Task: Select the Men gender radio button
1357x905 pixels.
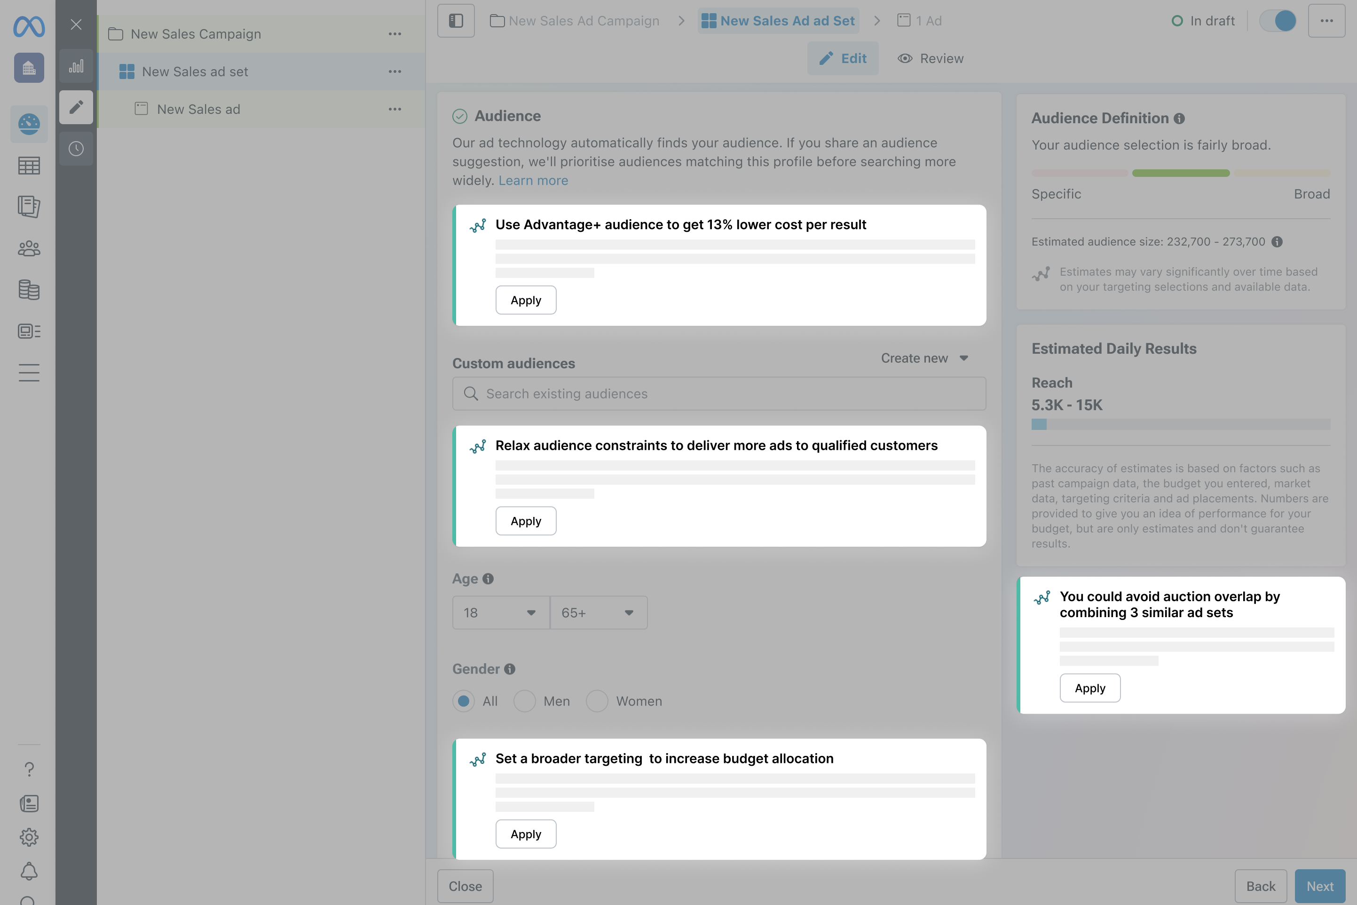Action: click(524, 701)
